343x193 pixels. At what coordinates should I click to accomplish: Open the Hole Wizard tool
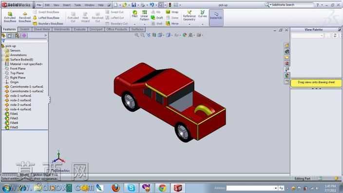(x=85, y=17)
